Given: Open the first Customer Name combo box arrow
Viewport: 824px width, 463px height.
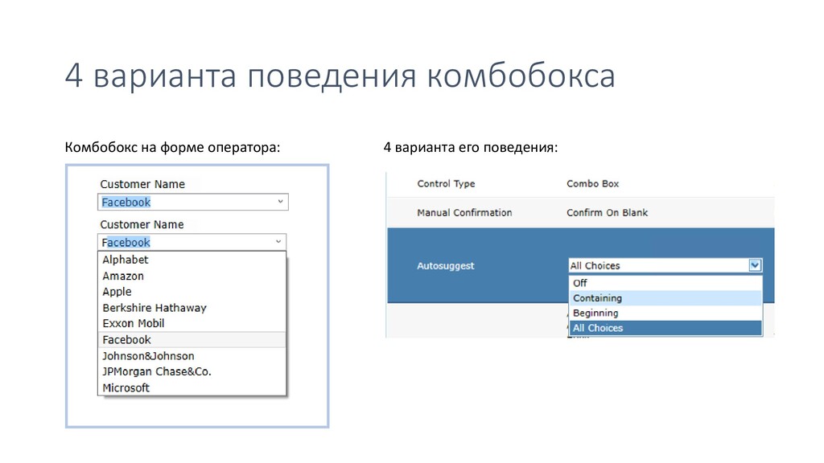Looking at the screenshot, I should pos(280,202).
